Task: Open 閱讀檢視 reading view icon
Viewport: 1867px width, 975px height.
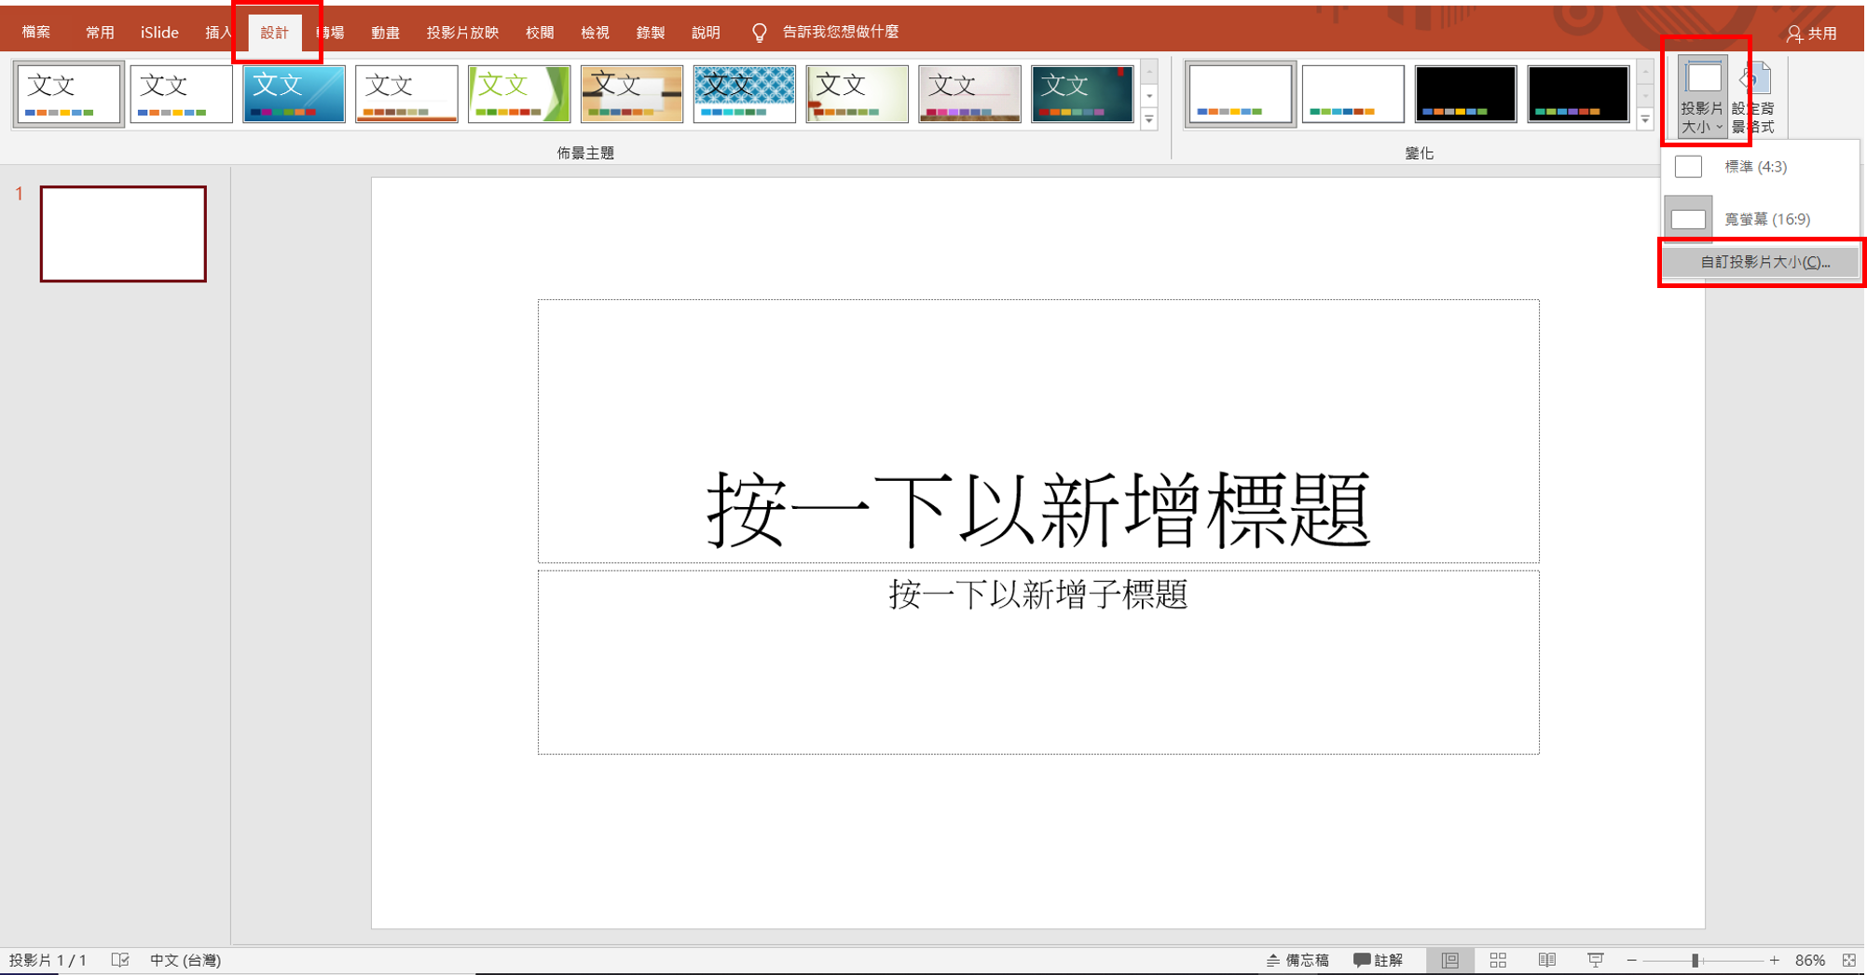Action: click(1548, 959)
